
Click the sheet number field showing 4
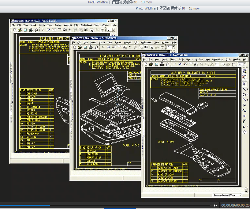point(240,64)
